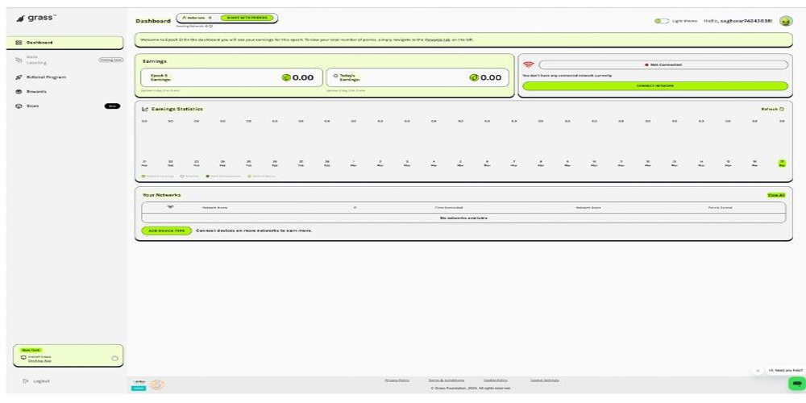Click the red Wi-Fi status icon
The height and width of the screenshot is (403, 806).
(529, 64)
